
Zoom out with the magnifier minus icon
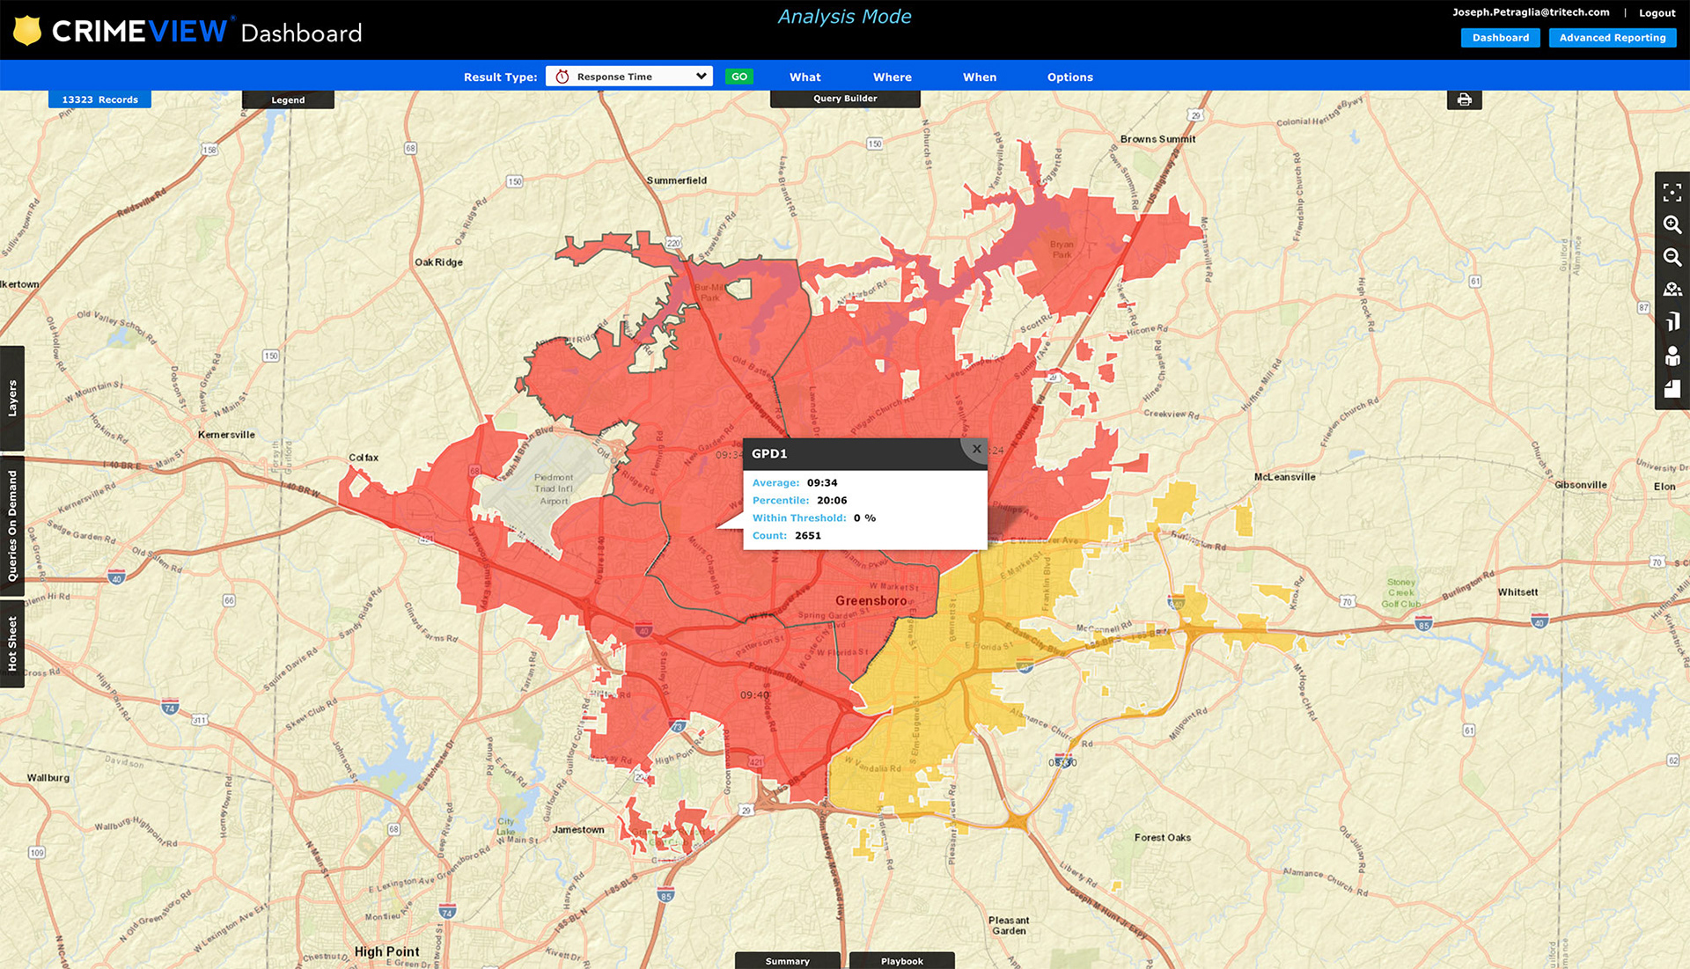point(1672,258)
